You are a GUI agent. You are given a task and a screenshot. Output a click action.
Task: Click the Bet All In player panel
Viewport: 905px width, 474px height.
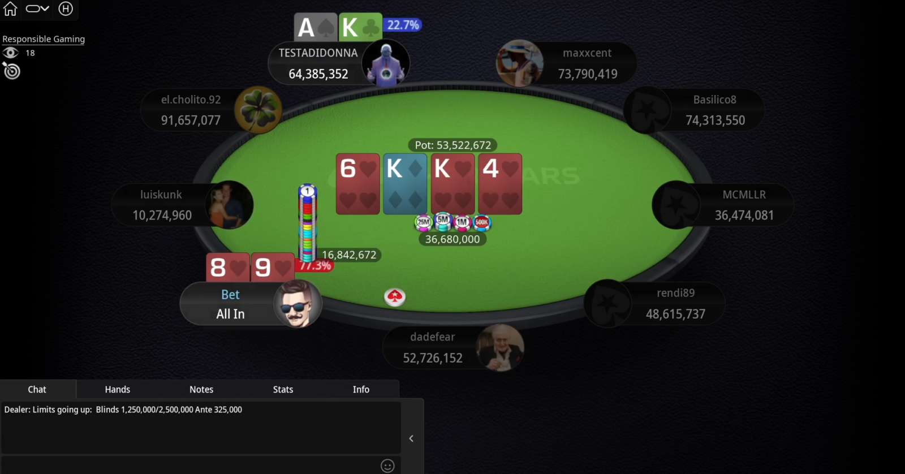point(251,304)
